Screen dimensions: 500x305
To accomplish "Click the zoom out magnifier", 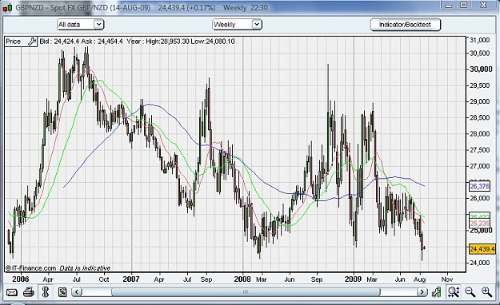I will point(470,292).
